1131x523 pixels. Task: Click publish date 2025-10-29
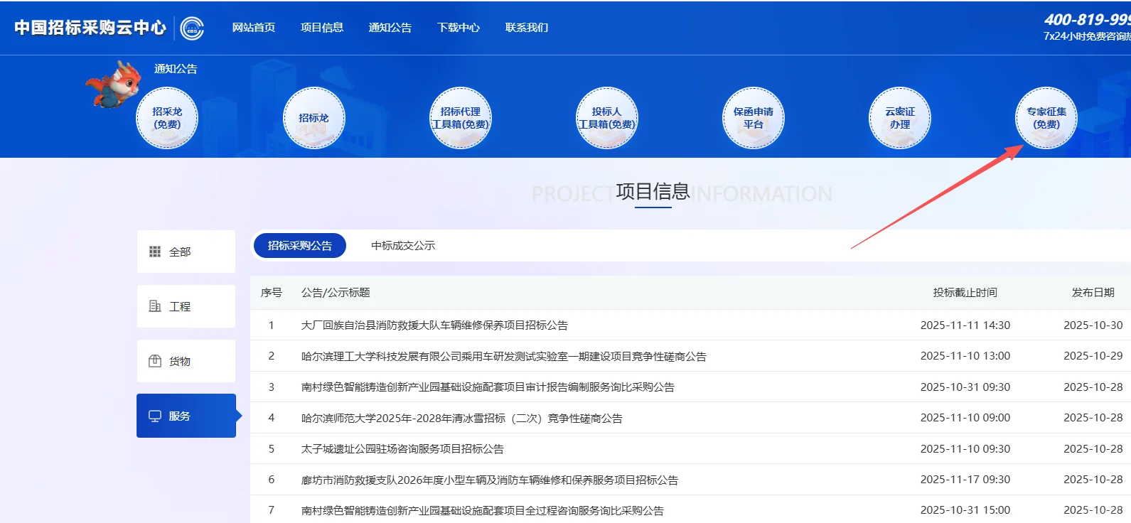[1093, 356]
